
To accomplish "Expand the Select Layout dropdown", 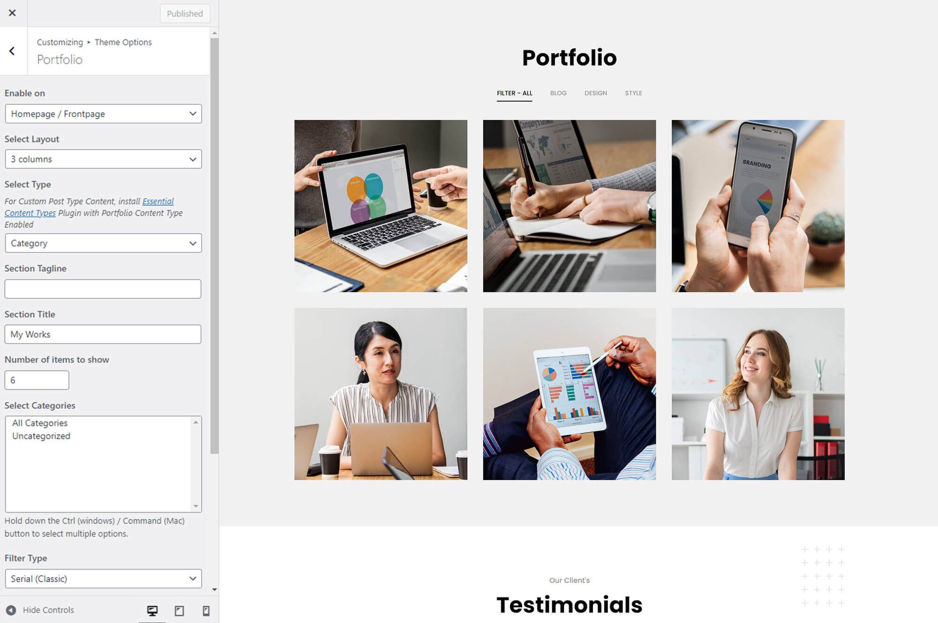I will (x=102, y=159).
